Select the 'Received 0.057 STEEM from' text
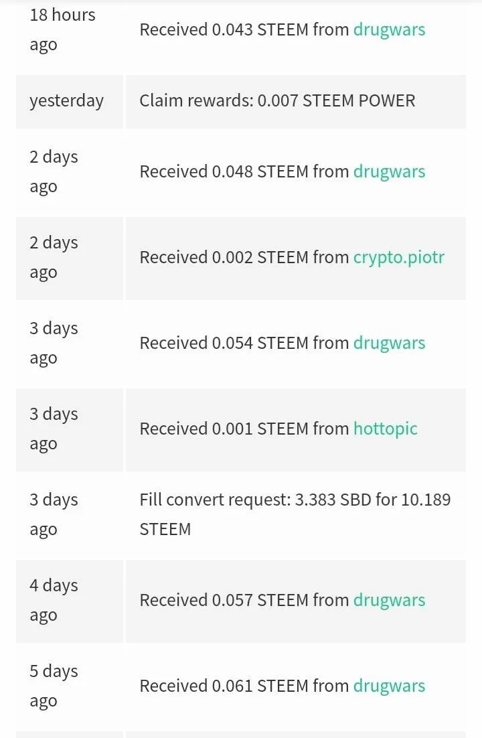The width and height of the screenshot is (482, 738). [x=244, y=601]
